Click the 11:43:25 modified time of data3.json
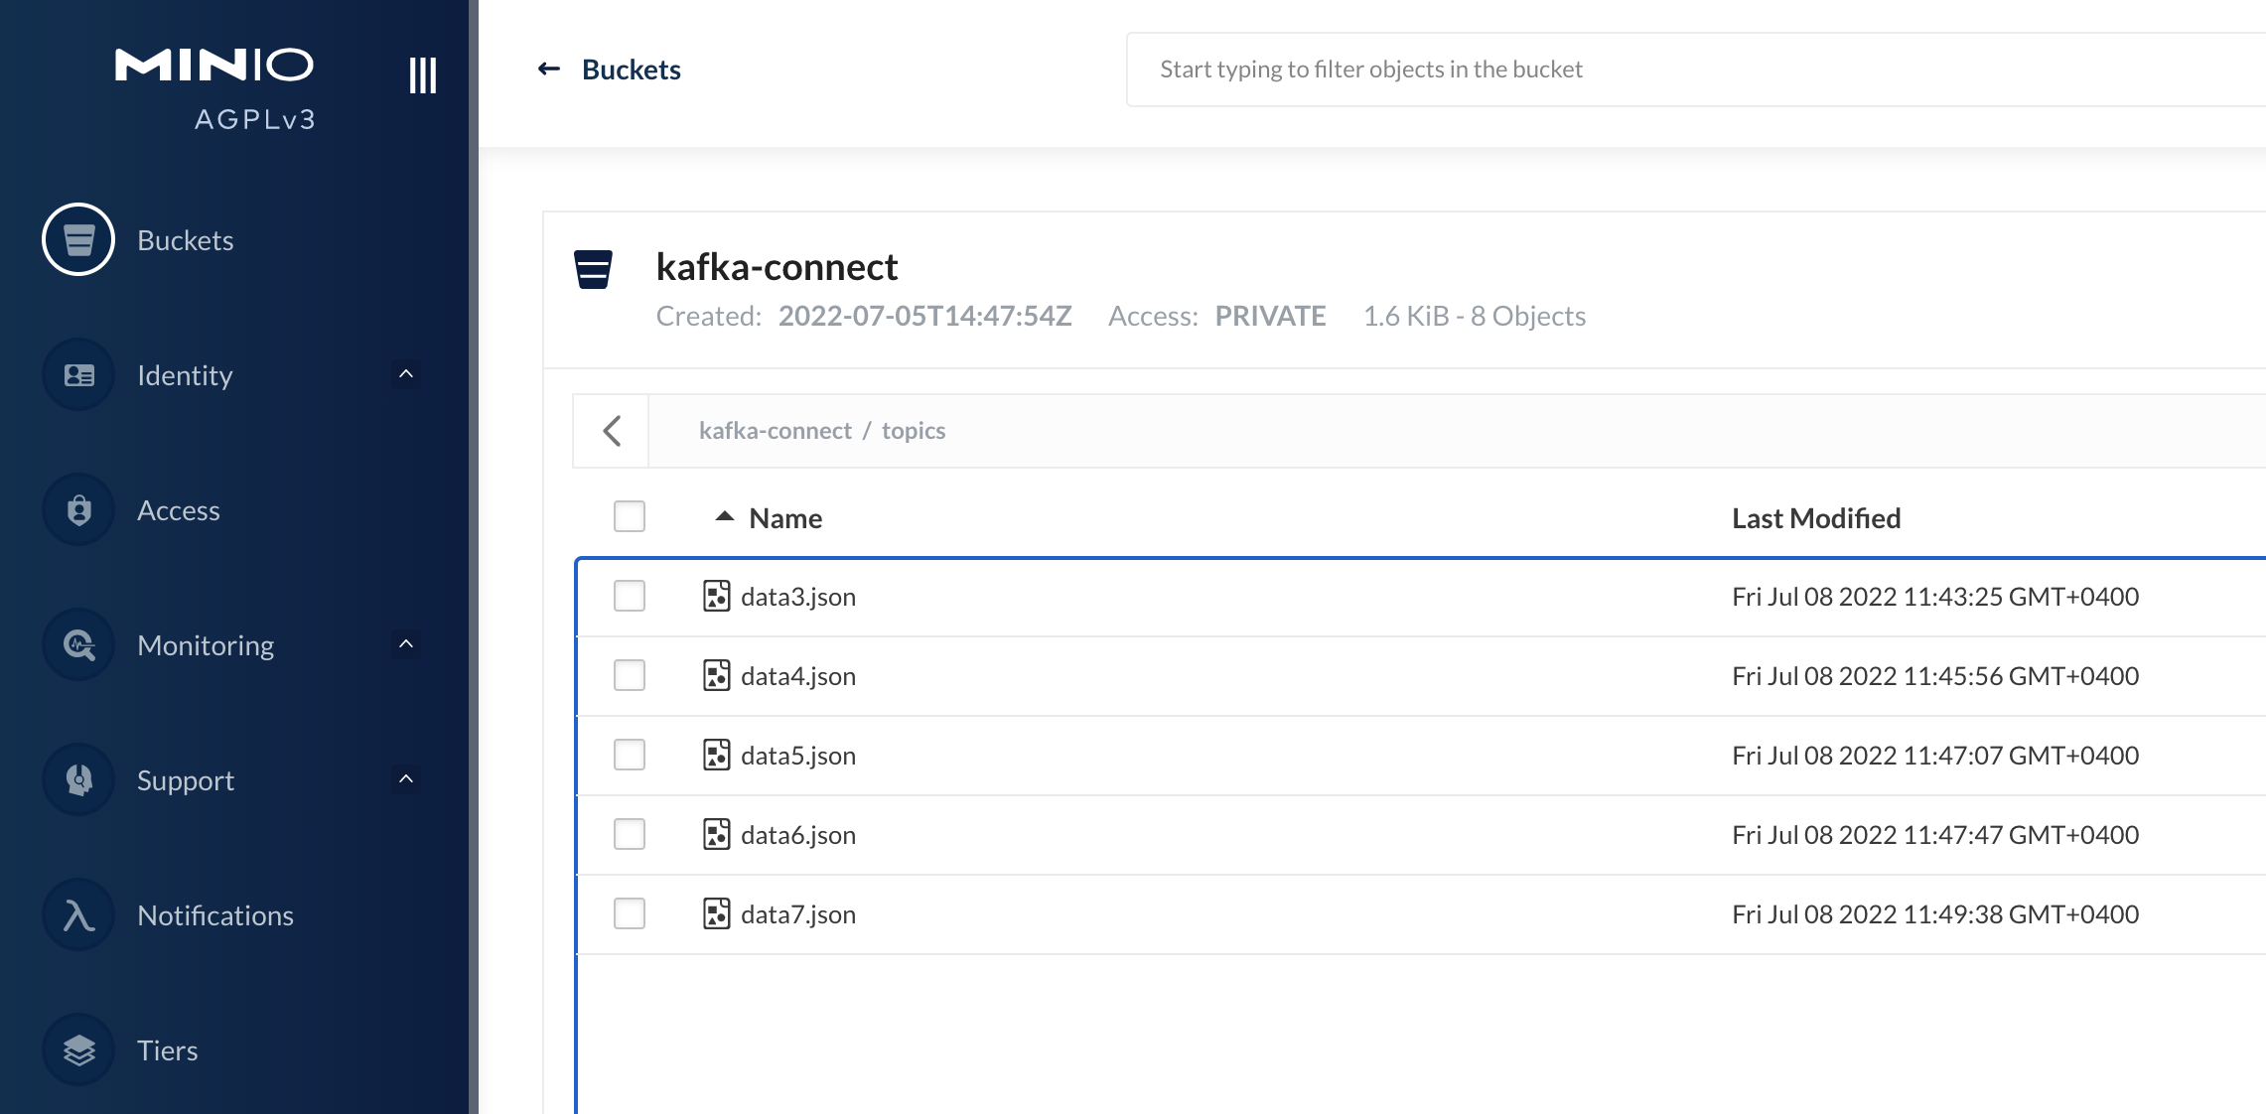 (x=1935, y=597)
